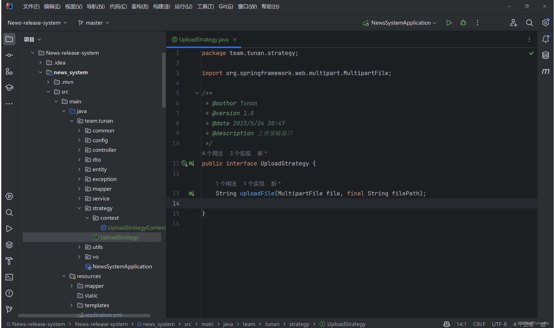The image size is (554, 328).
Task: Open the Terminal tool window
Action: (x=9, y=277)
